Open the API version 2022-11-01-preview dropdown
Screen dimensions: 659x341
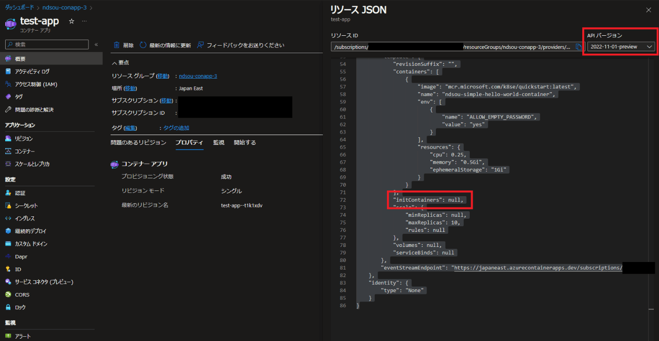tap(621, 47)
